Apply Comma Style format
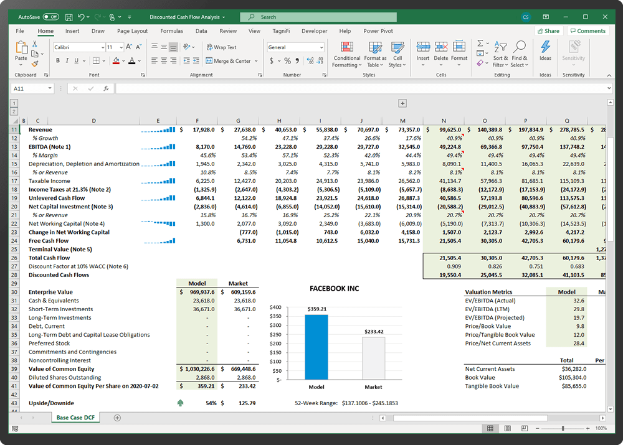Screen dimensions: 623x445 click(297, 61)
